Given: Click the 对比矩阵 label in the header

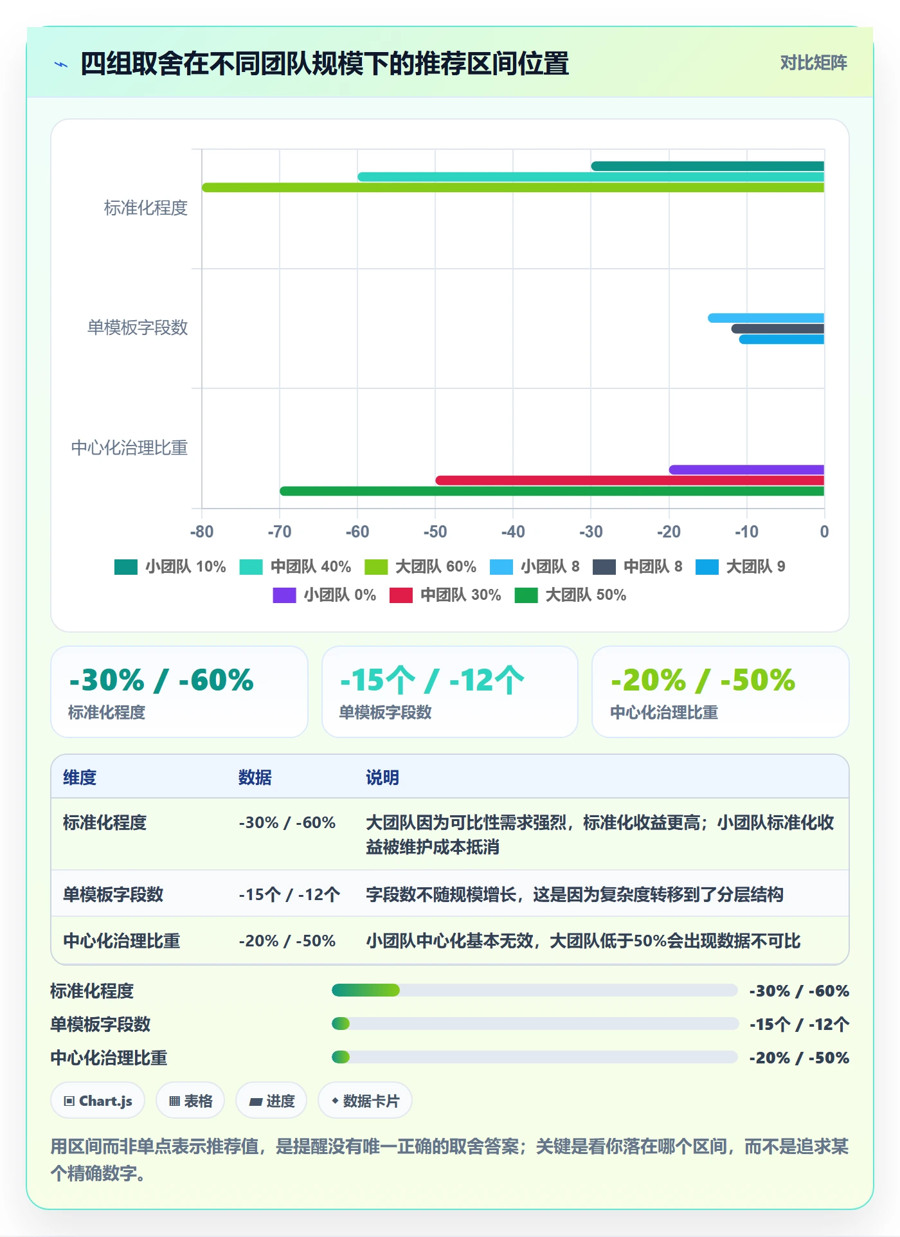Looking at the screenshot, I should point(813,62).
